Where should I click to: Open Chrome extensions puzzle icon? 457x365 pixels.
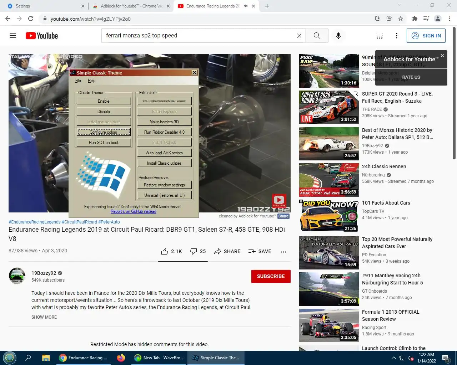(415, 19)
